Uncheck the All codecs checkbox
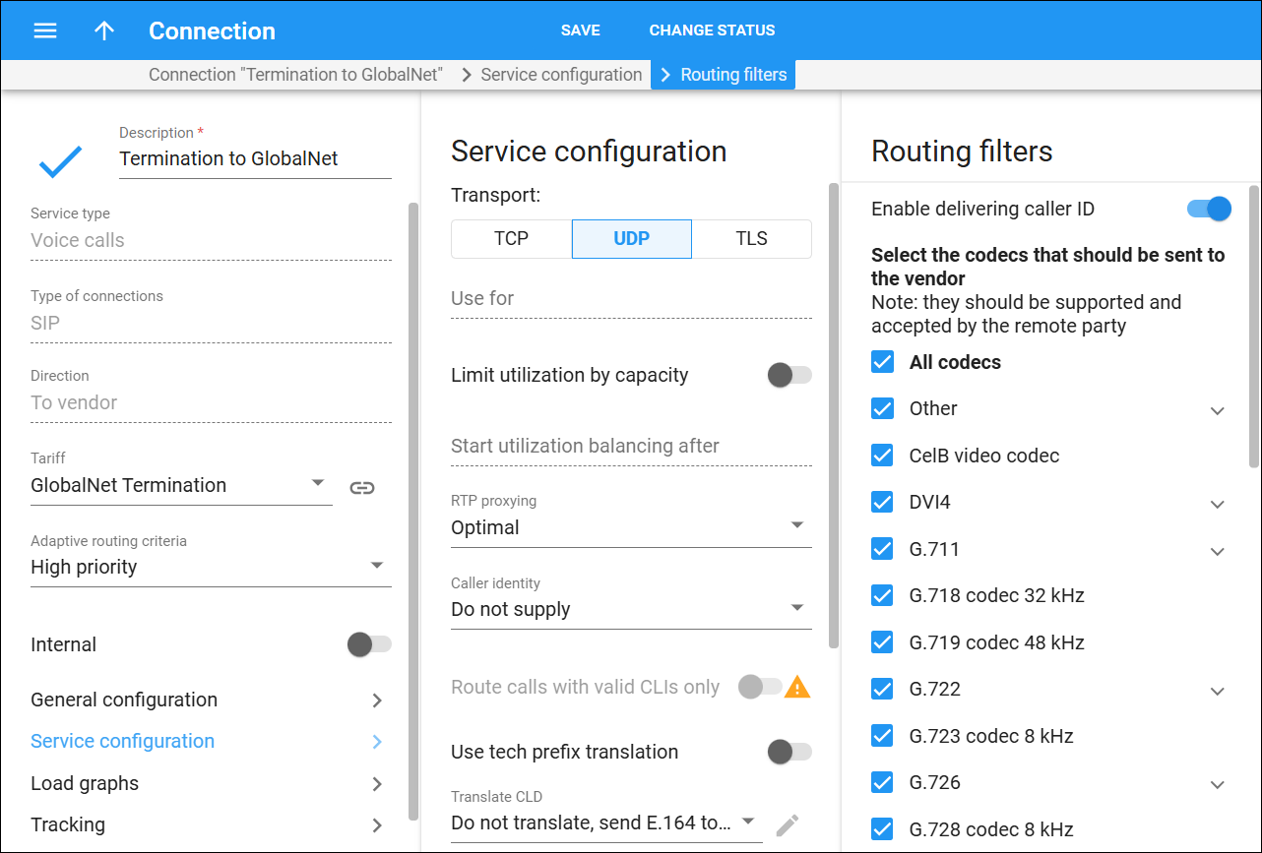The image size is (1262, 853). click(883, 362)
